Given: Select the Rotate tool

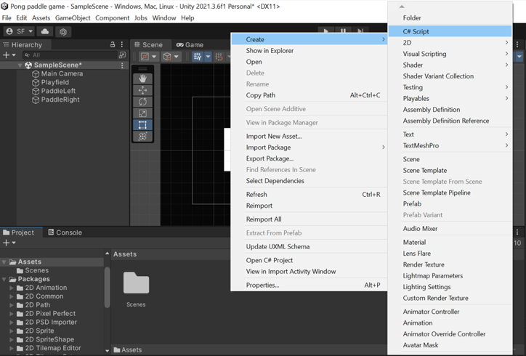Looking at the screenshot, I should click(142, 102).
